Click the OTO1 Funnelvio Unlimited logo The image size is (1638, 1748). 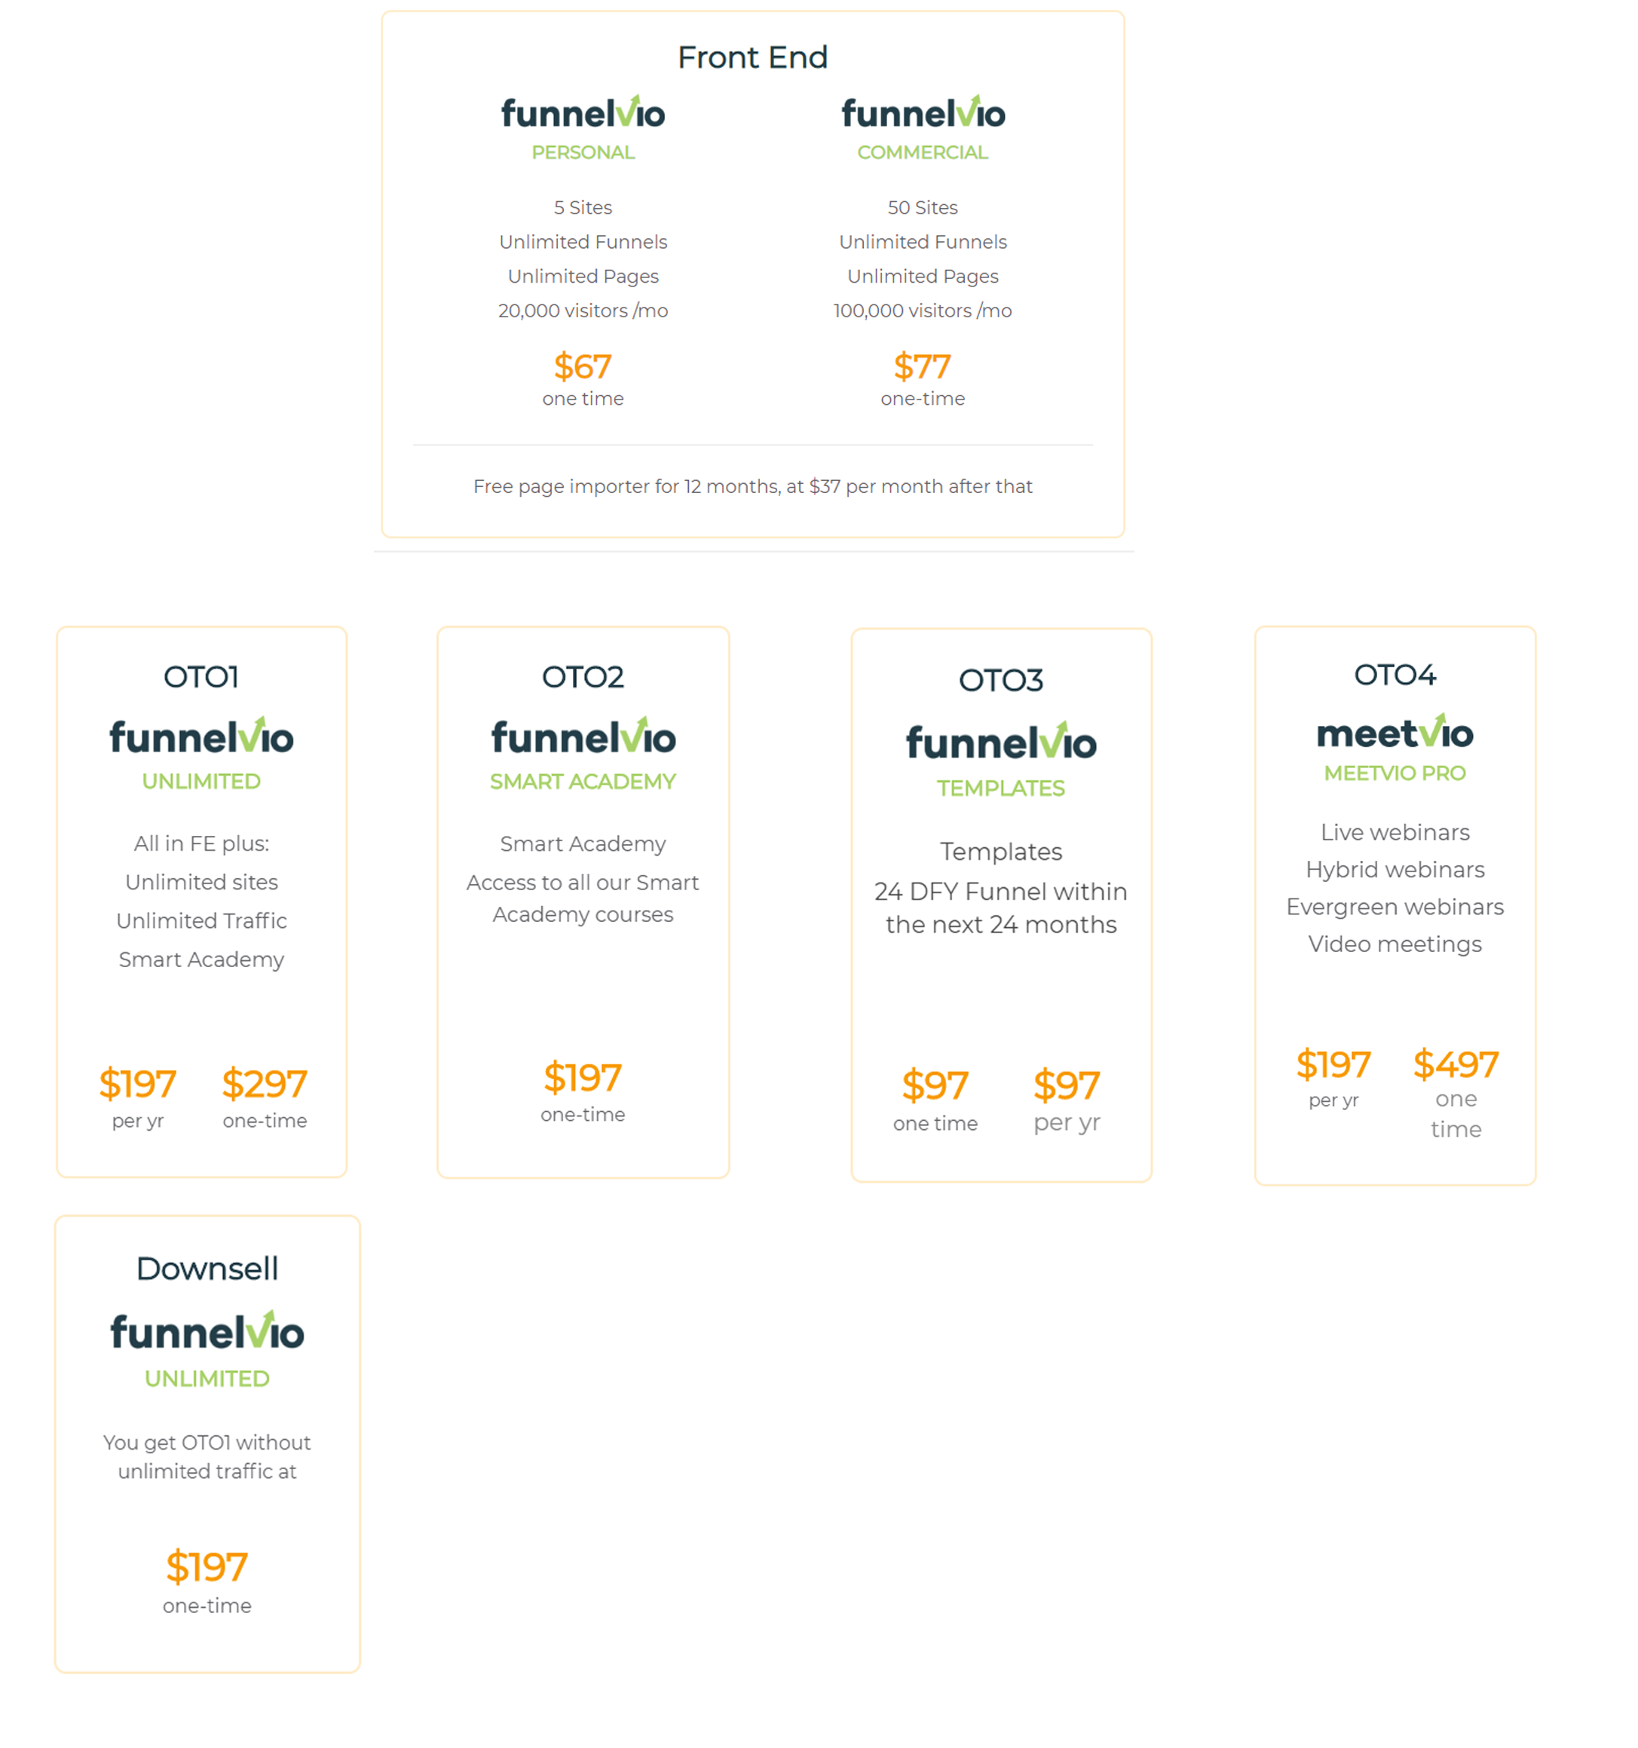201,735
